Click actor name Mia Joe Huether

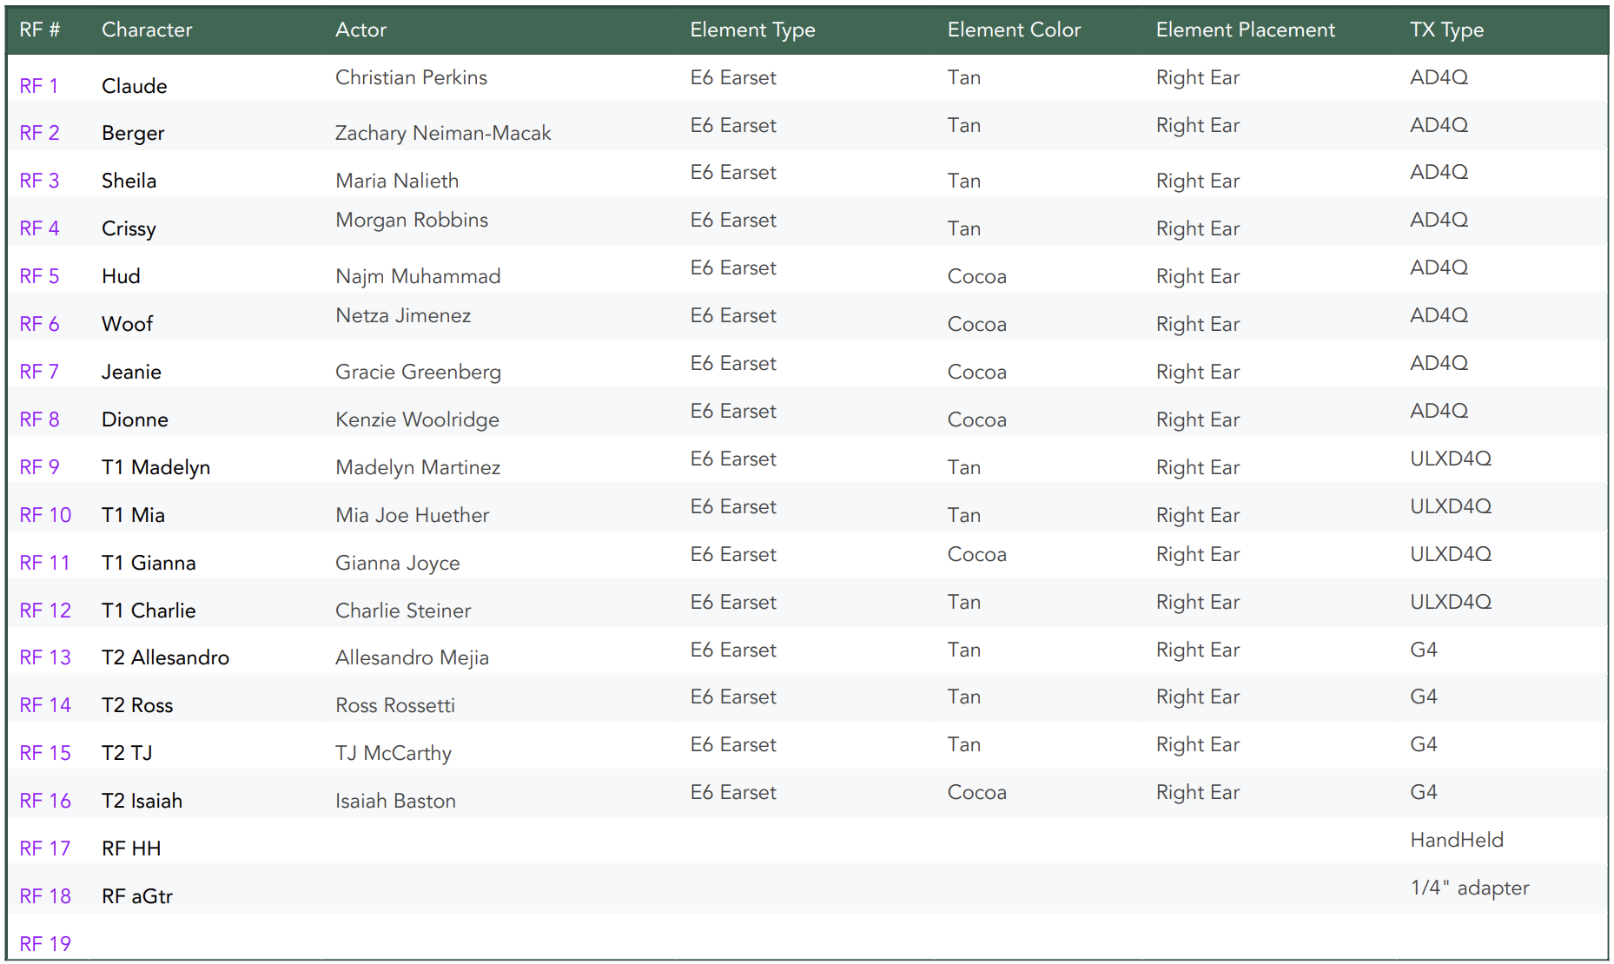(x=412, y=515)
